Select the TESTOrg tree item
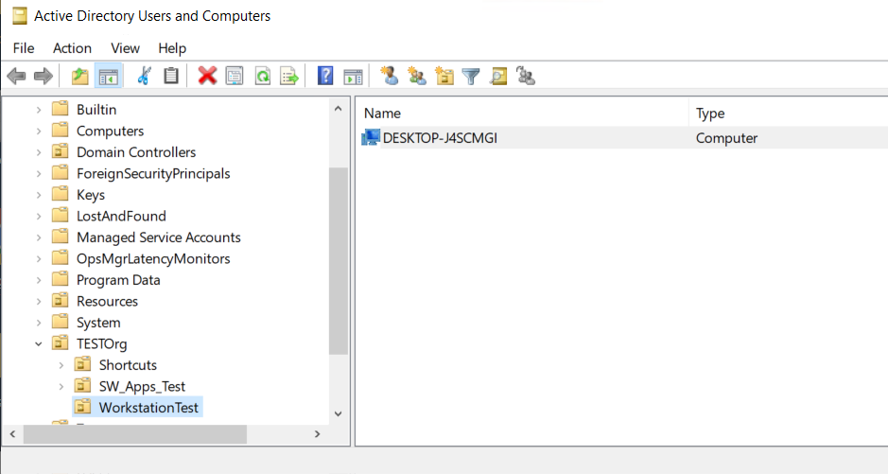This screenshot has height=474, width=888. (x=101, y=343)
